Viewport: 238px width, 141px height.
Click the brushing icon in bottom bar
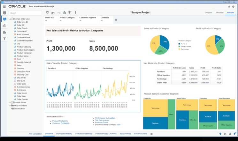click(225, 134)
